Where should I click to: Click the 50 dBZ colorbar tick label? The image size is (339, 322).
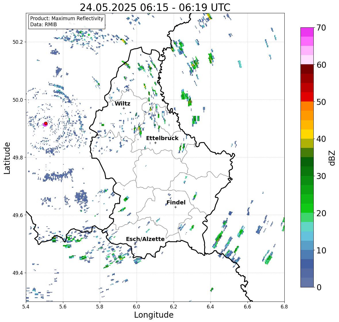(321, 102)
